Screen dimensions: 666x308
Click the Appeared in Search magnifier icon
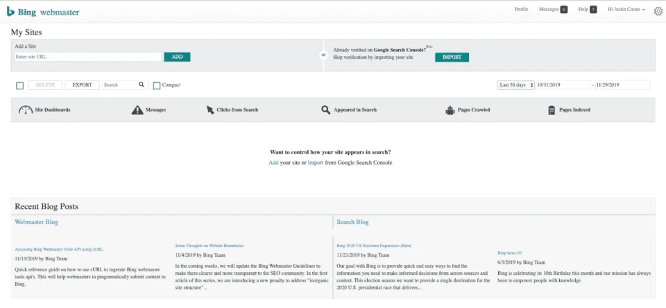326,110
